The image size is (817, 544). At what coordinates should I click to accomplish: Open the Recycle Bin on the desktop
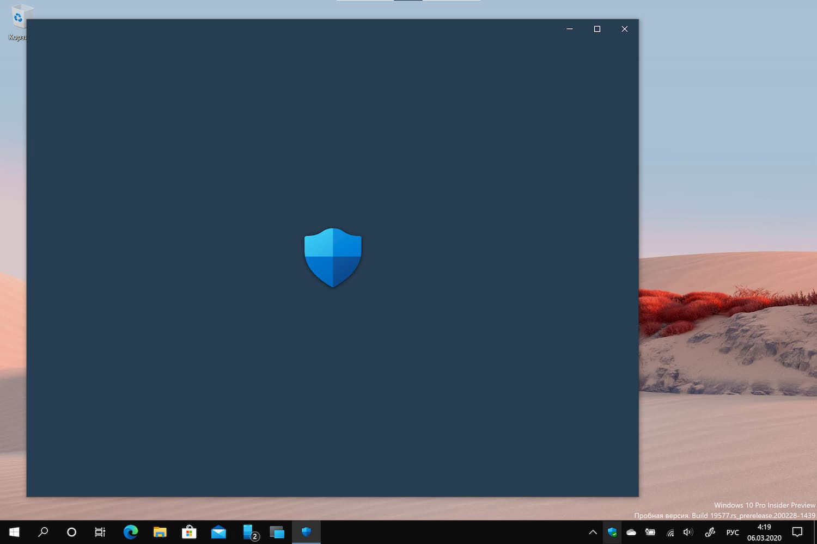(x=20, y=16)
